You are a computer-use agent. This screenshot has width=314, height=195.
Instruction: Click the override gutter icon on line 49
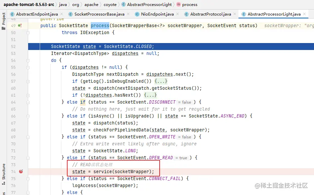point(20,25)
